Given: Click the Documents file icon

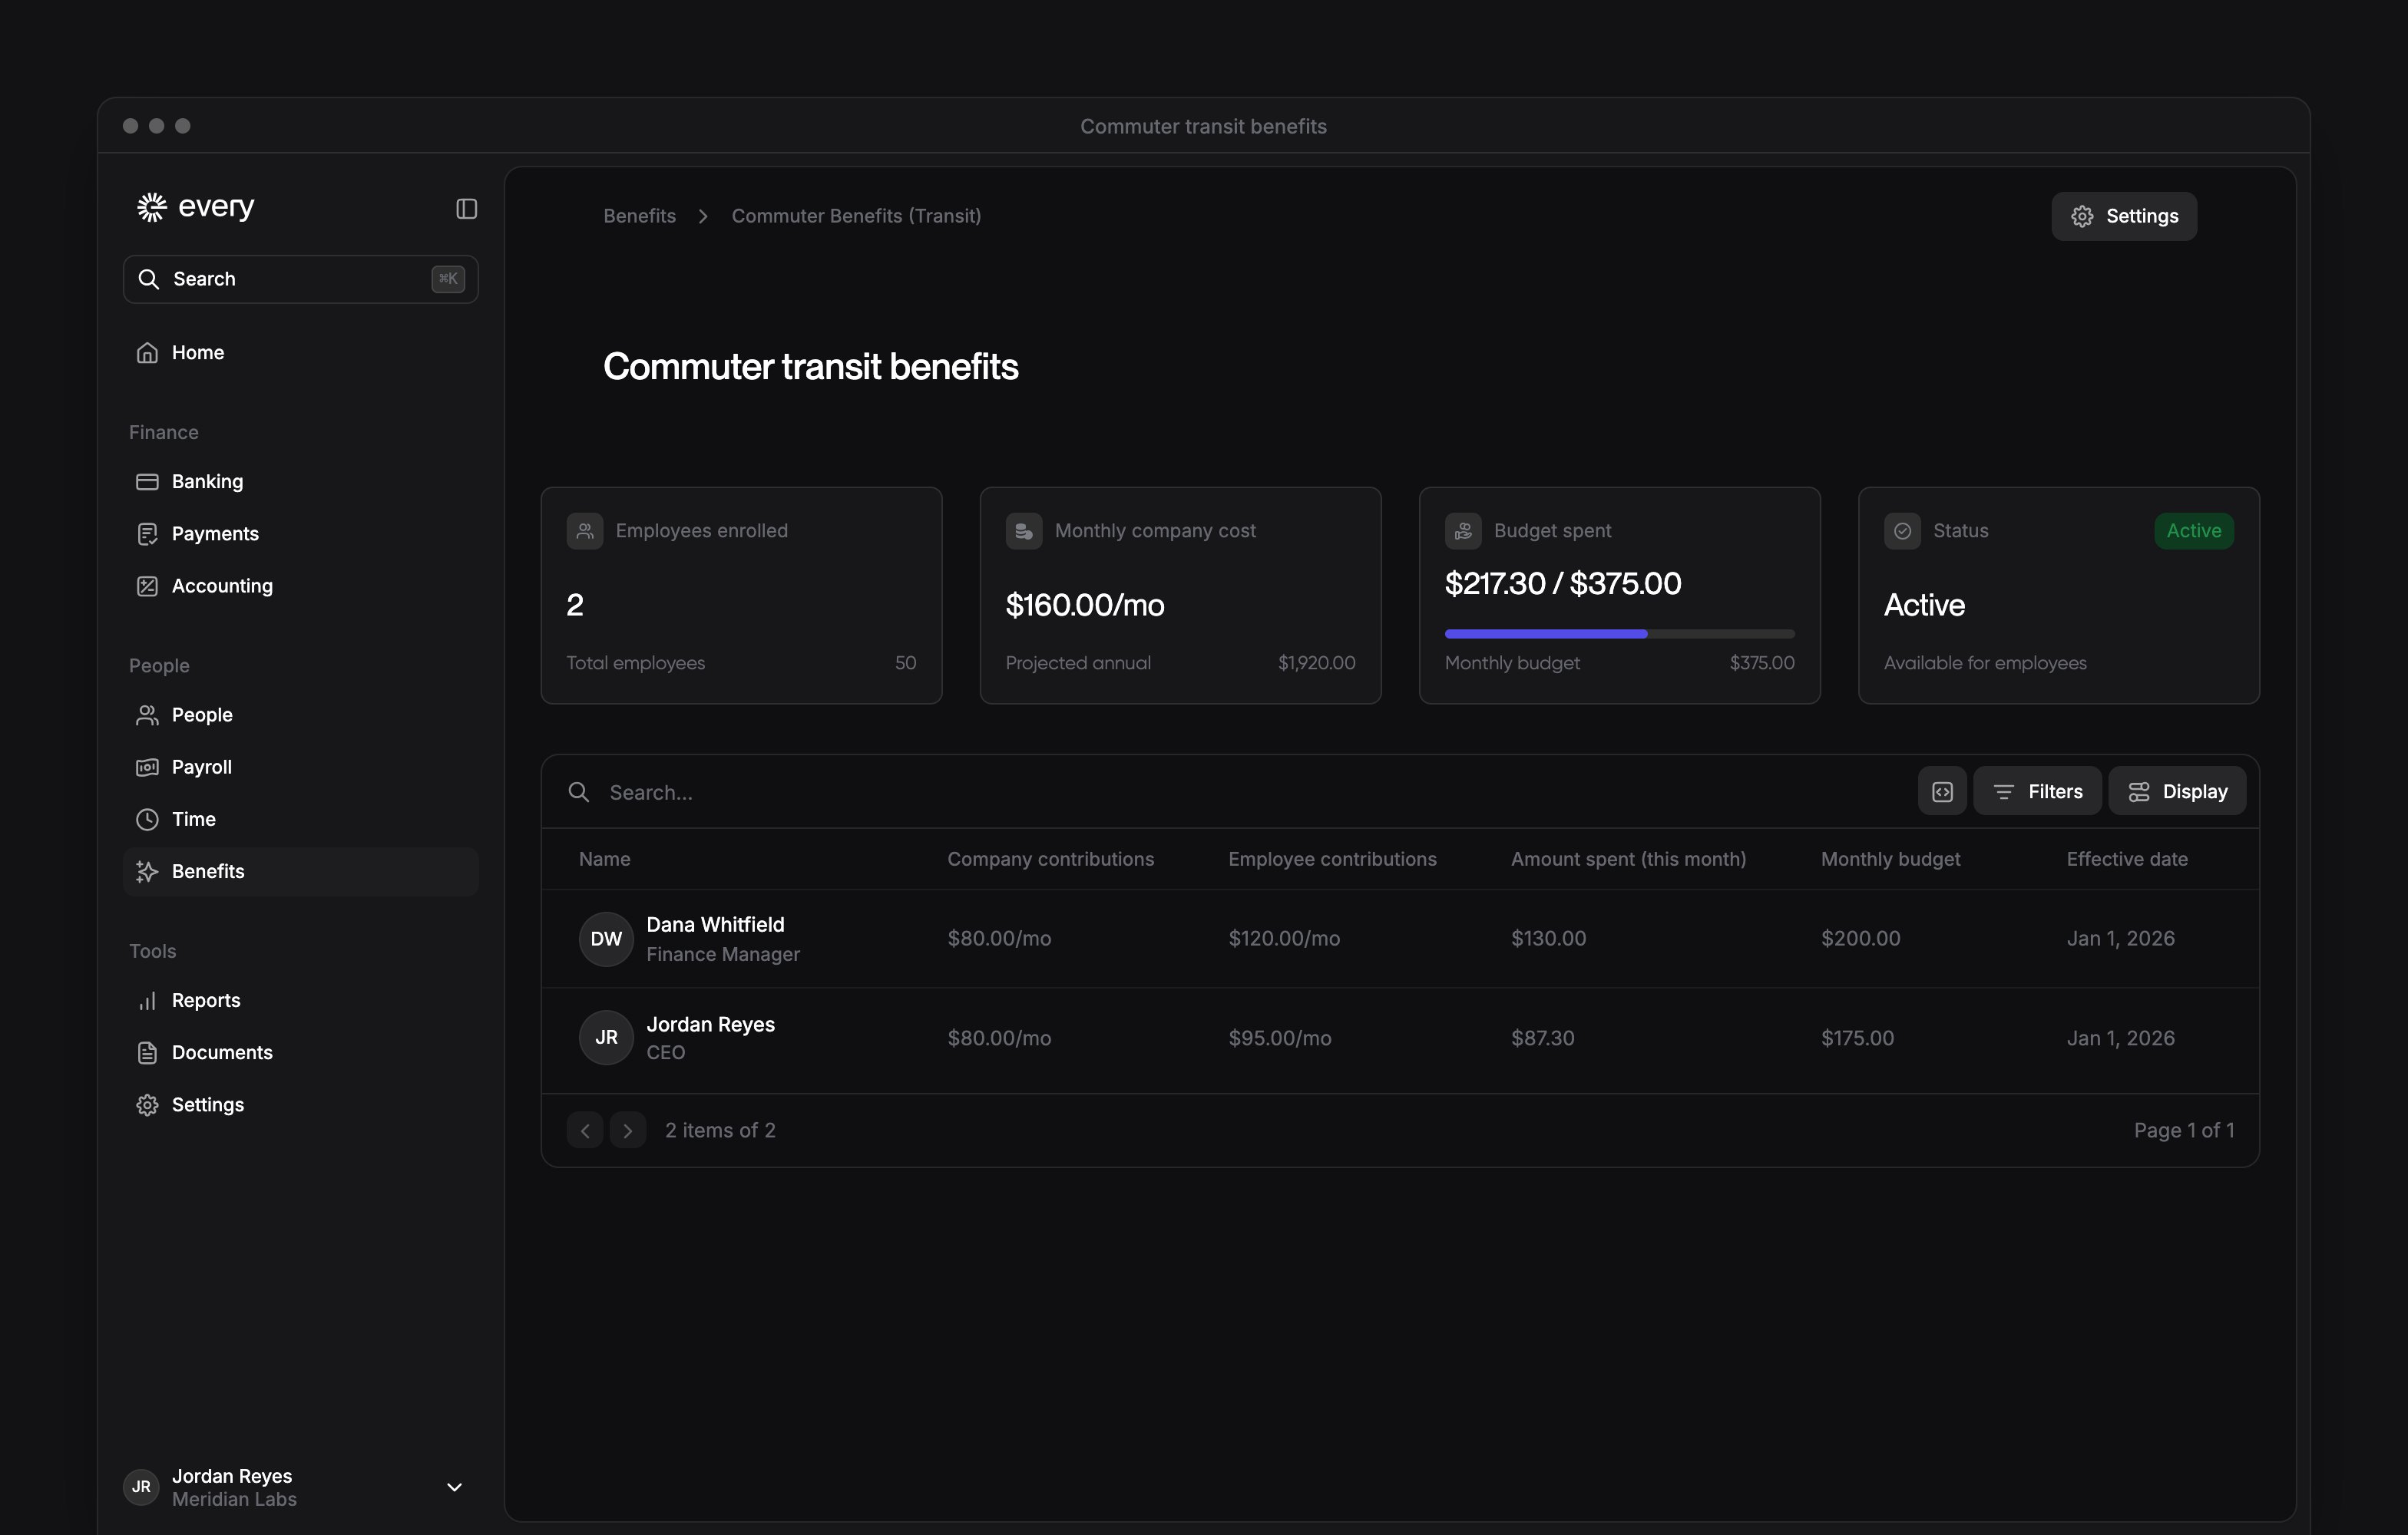Looking at the screenshot, I should click(147, 1052).
